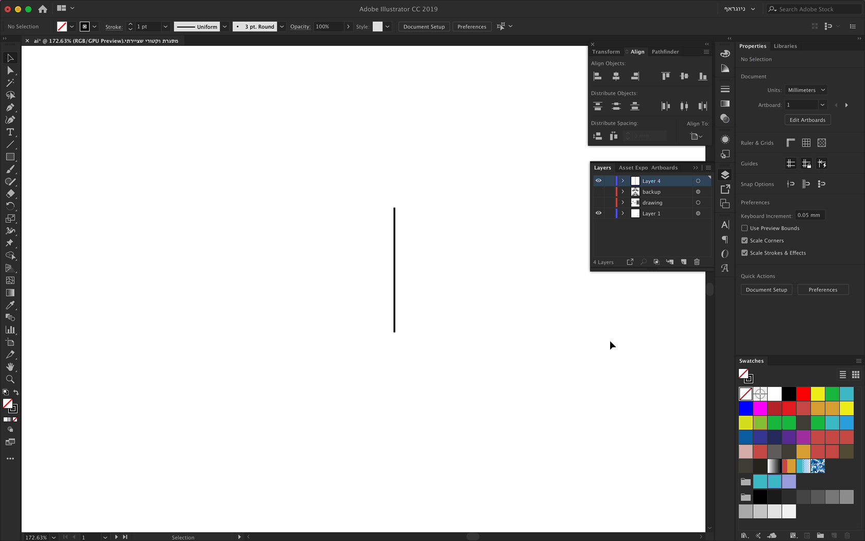865x541 pixels.
Task: Select the magenta swatch
Action: pos(760,409)
